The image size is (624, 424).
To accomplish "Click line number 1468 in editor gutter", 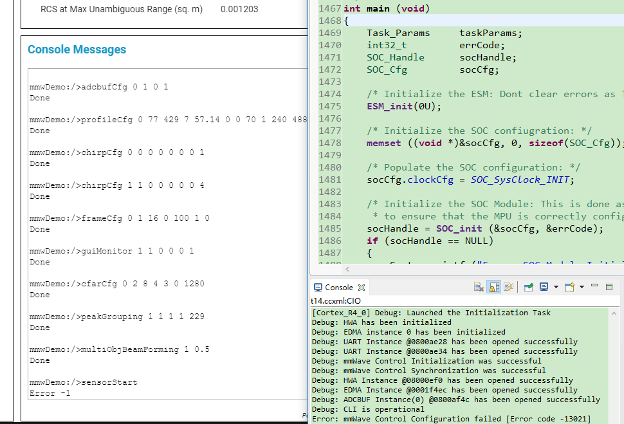I will [x=330, y=21].
